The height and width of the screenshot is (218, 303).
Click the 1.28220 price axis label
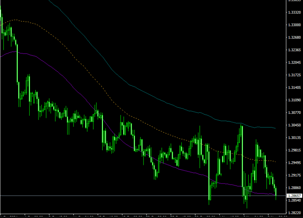(294, 213)
